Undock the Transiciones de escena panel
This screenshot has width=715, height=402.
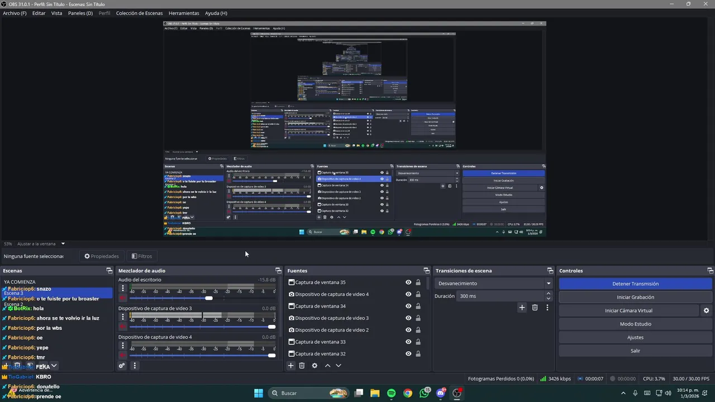[550, 271]
